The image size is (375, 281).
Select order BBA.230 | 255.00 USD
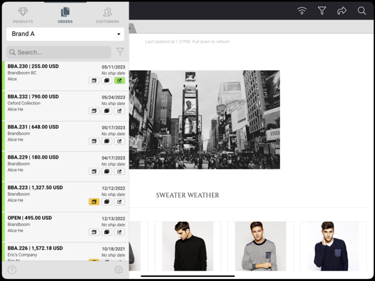(x=65, y=76)
